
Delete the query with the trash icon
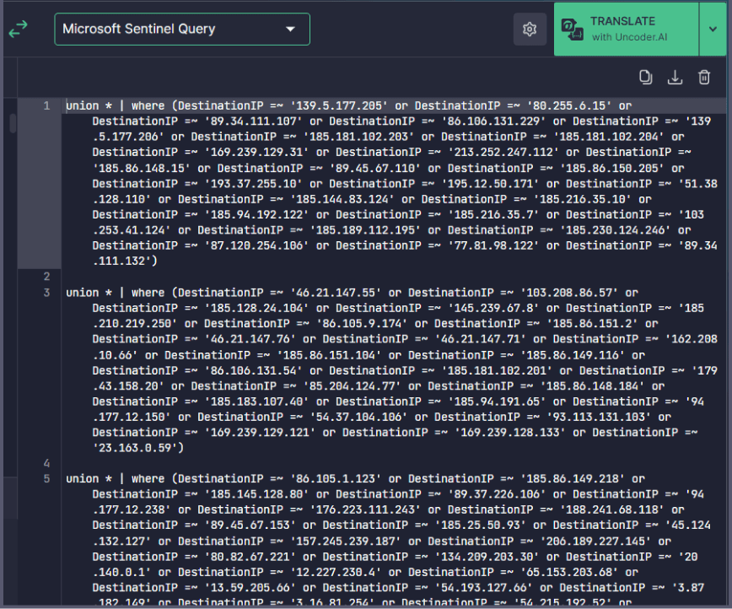coord(704,78)
